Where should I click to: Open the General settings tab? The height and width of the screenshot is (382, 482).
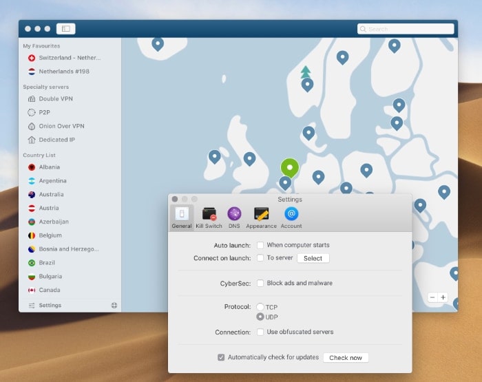click(x=182, y=217)
